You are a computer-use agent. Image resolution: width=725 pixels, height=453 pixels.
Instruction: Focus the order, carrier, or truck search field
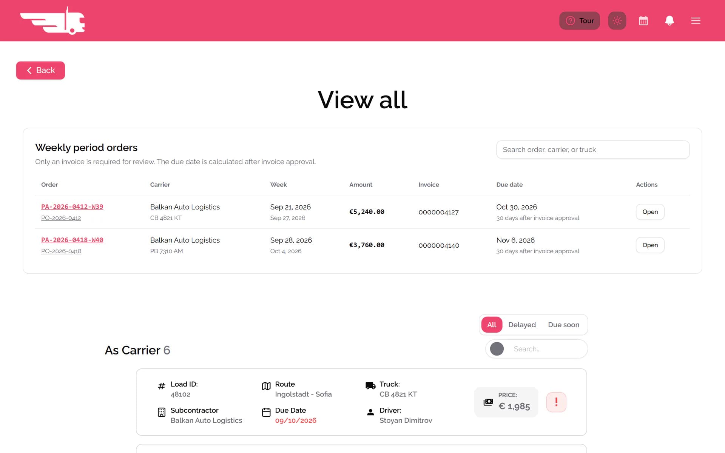[x=593, y=149]
